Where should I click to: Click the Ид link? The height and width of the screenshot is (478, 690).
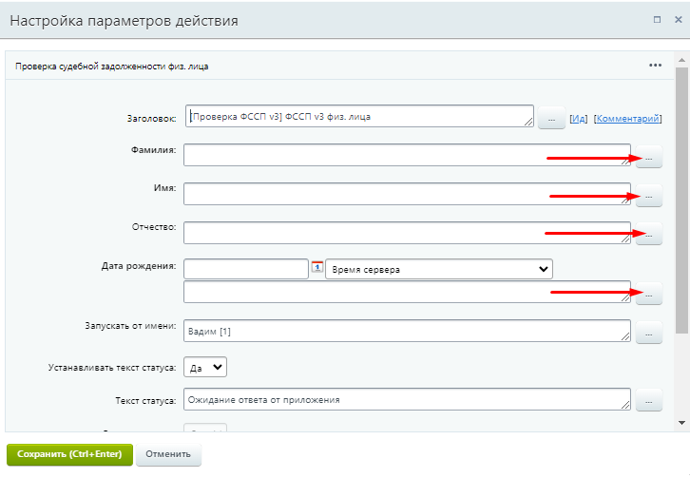(x=579, y=119)
